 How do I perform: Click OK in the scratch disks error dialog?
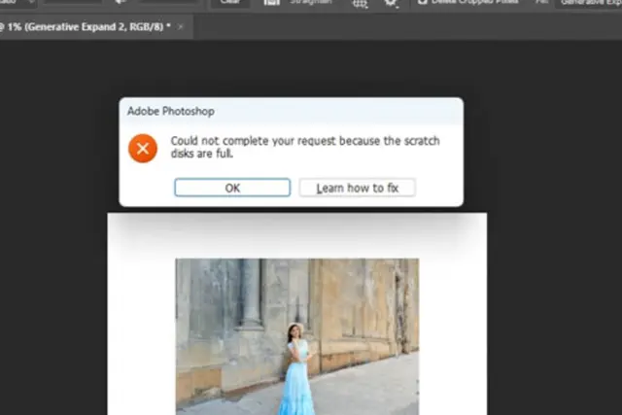232,188
